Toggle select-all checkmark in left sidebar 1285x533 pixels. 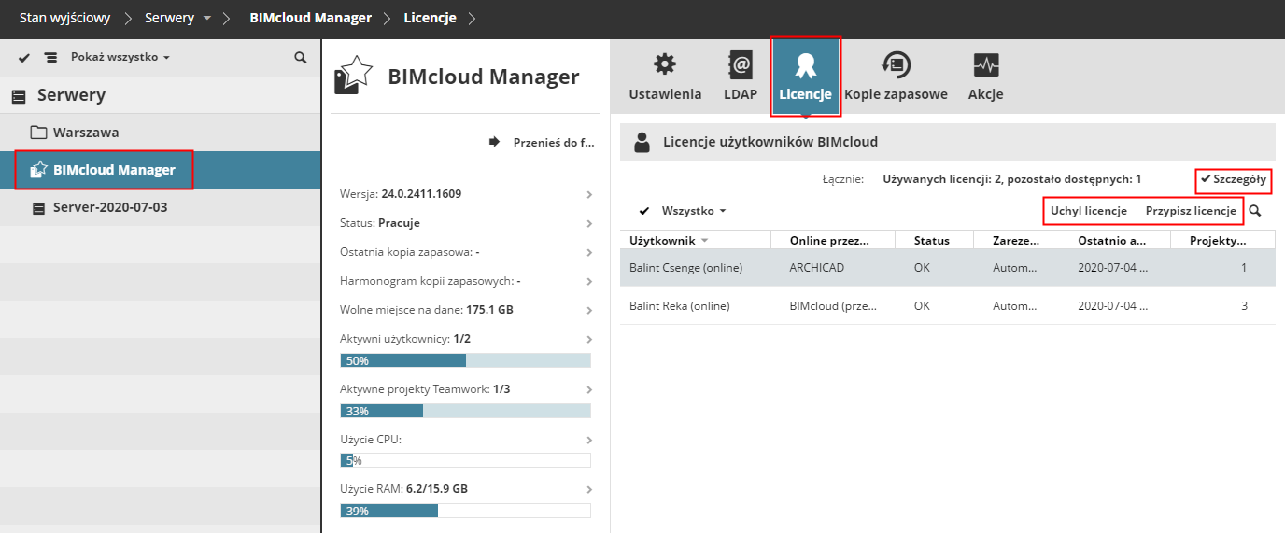tap(24, 58)
